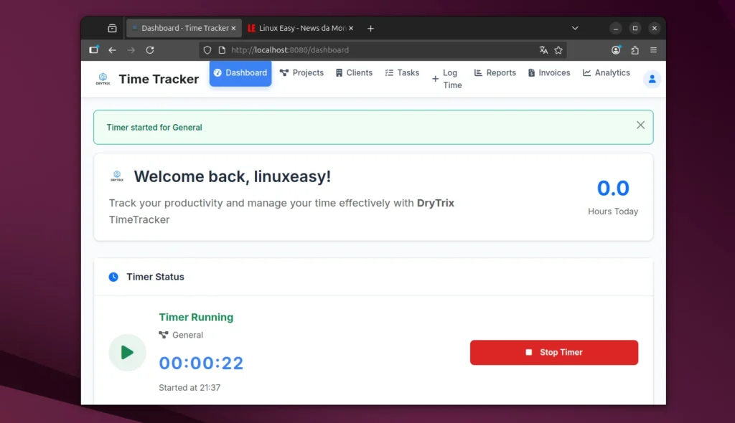Click the Timer Status clock icon

click(x=113, y=277)
